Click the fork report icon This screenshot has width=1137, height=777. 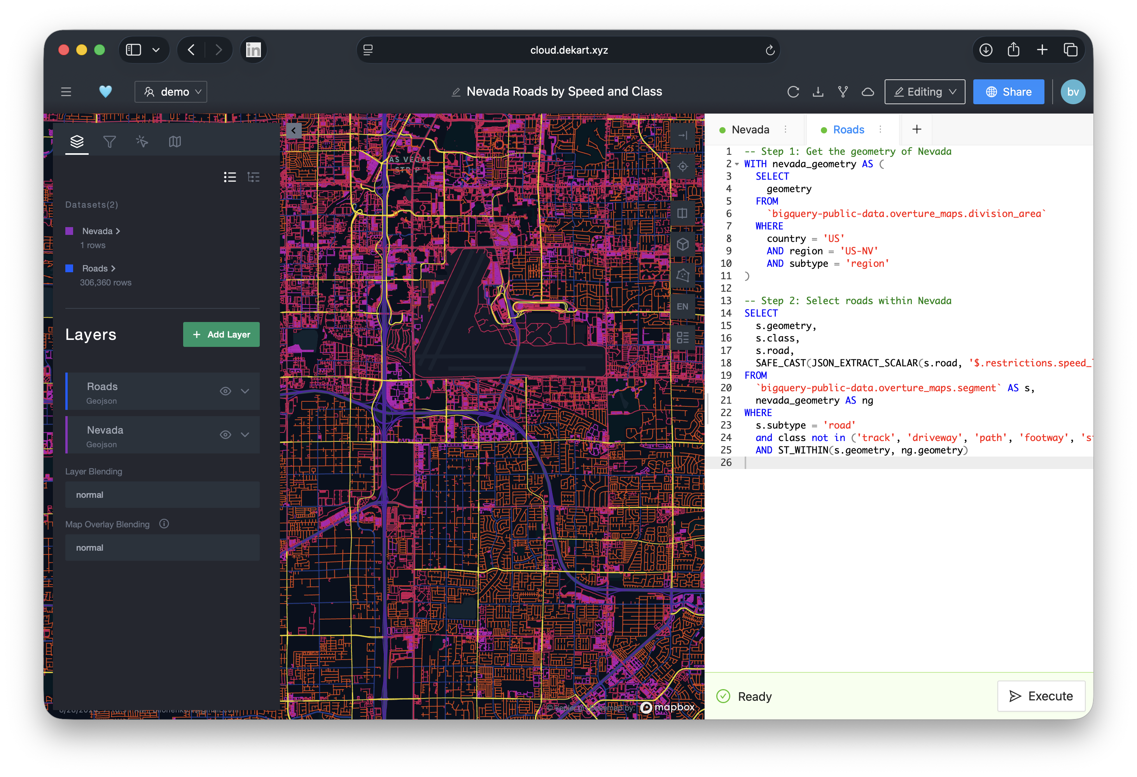point(843,92)
